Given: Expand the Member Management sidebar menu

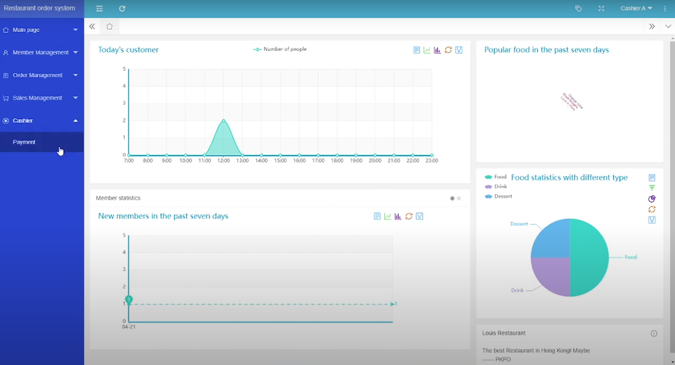Looking at the screenshot, I should tap(42, 52).
